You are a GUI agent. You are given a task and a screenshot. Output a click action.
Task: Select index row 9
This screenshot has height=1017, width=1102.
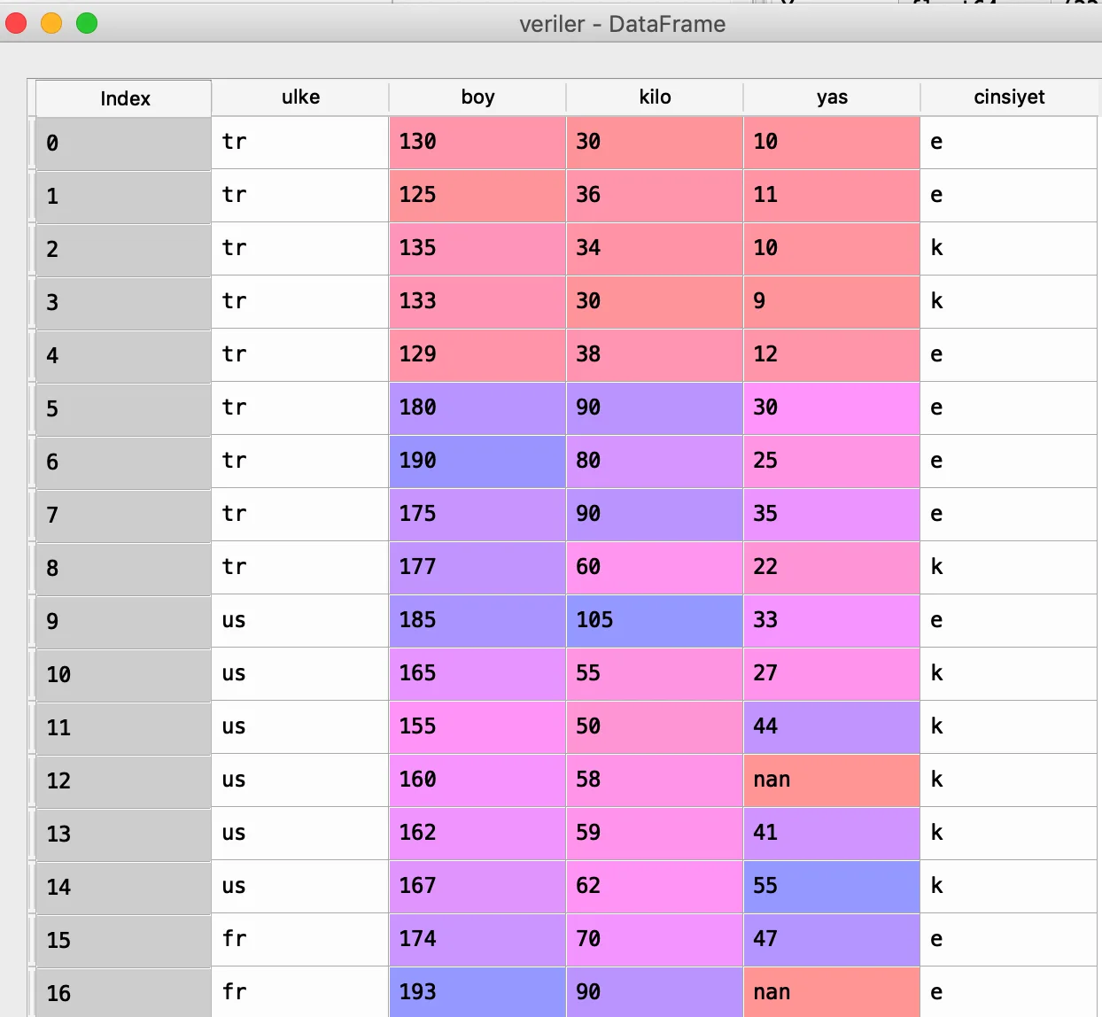(x=123, y=621)
